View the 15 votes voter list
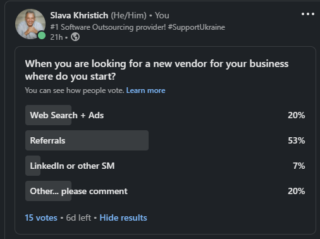The width and height of the screenshot is (320, 239). [41, 218]
